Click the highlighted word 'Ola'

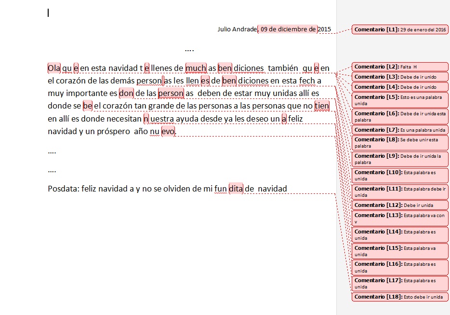54,68
